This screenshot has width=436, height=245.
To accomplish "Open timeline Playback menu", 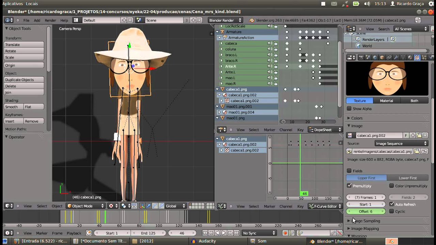I will 74,233.
